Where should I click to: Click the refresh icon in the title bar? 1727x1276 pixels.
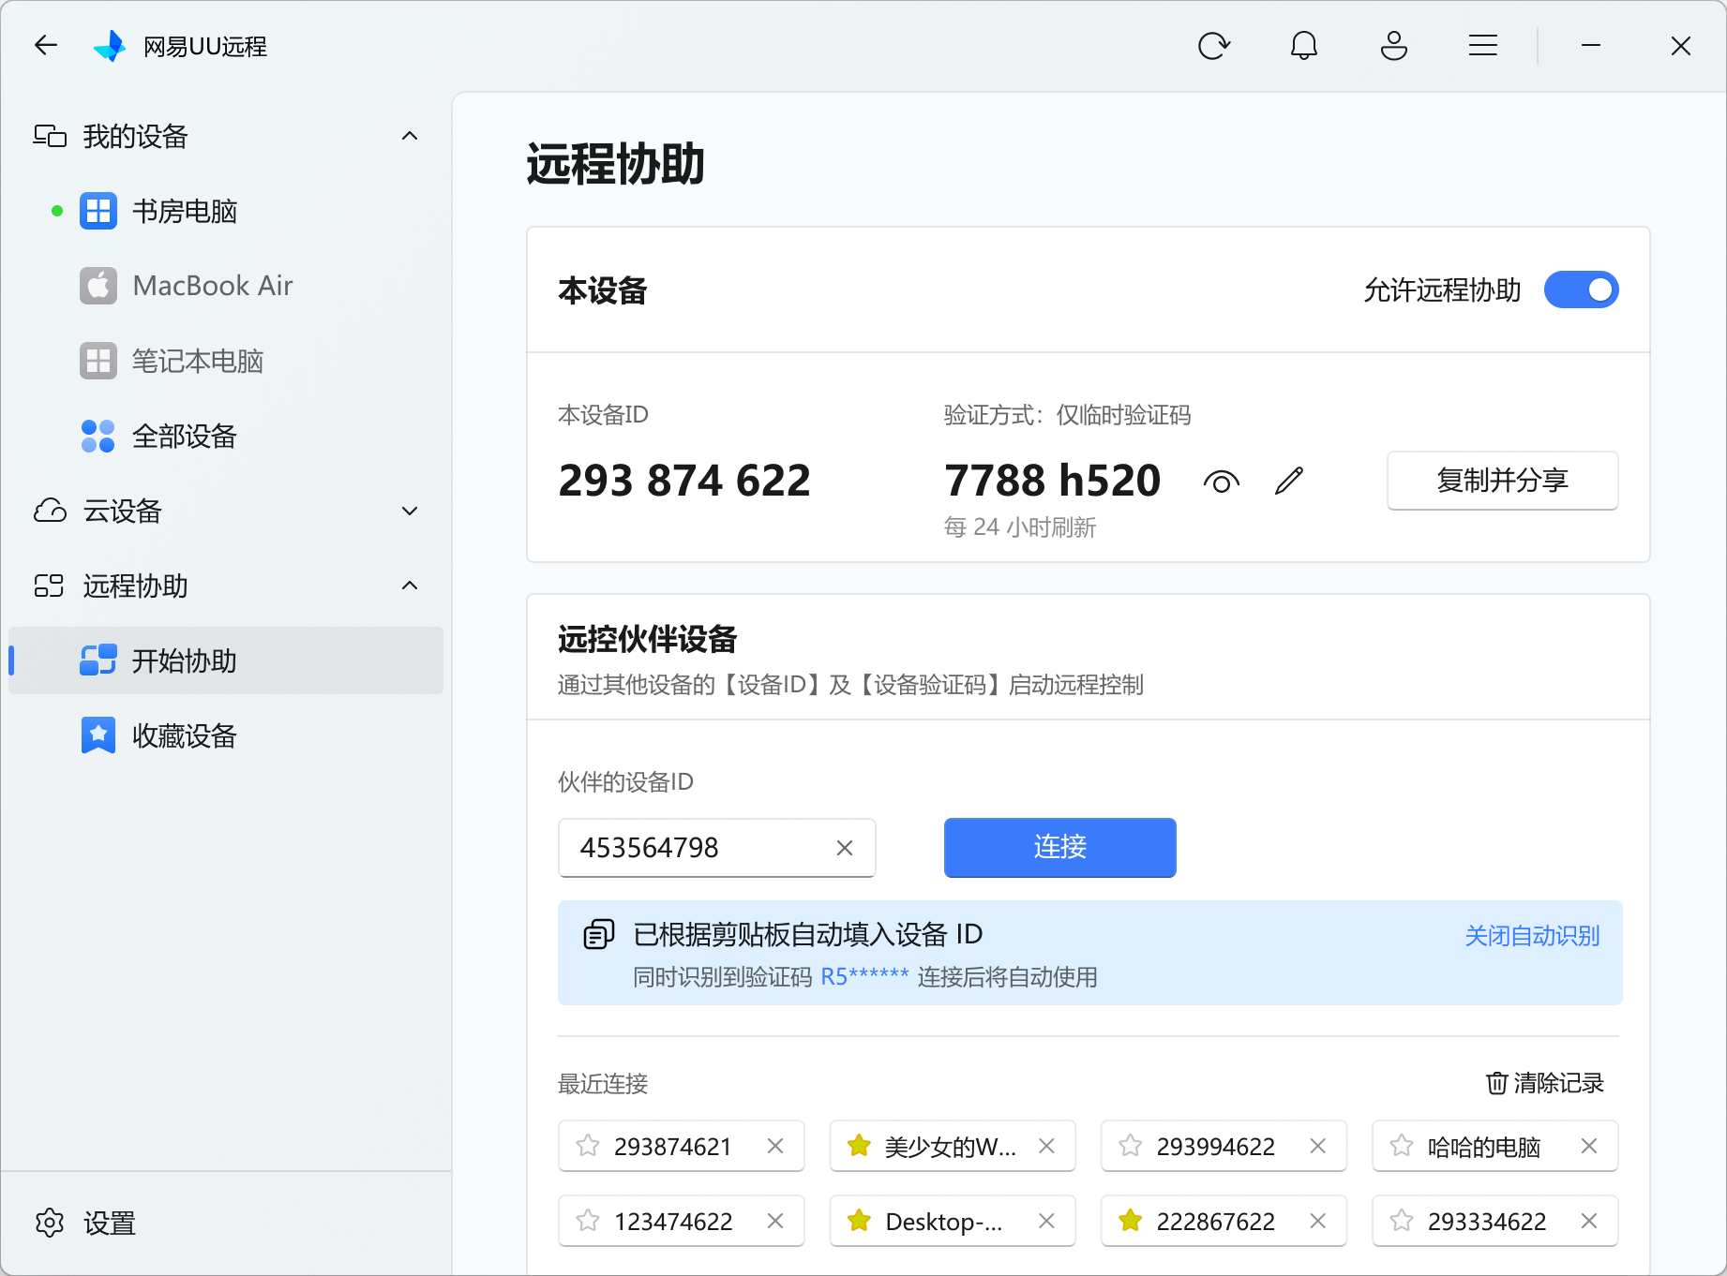[x=1213, y=45]
